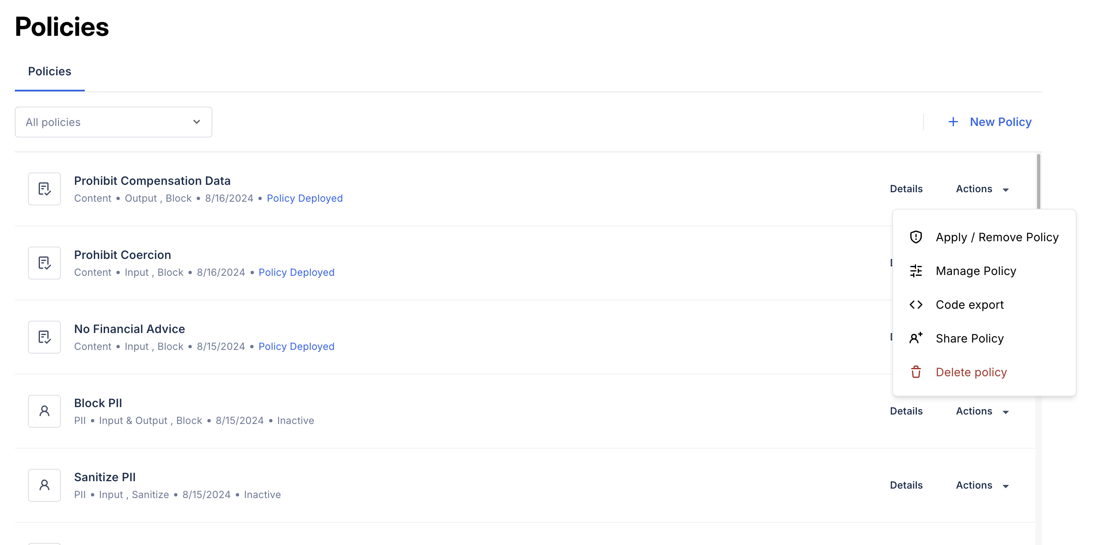Click the Prohibit Compensation Data policy icon
The height and width of the screenshot is (545, 1093).
(44, 189)
